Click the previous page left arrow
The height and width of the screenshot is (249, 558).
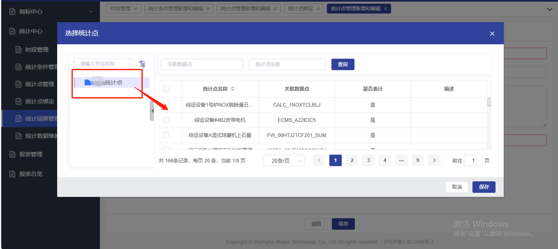click(319, 161)
